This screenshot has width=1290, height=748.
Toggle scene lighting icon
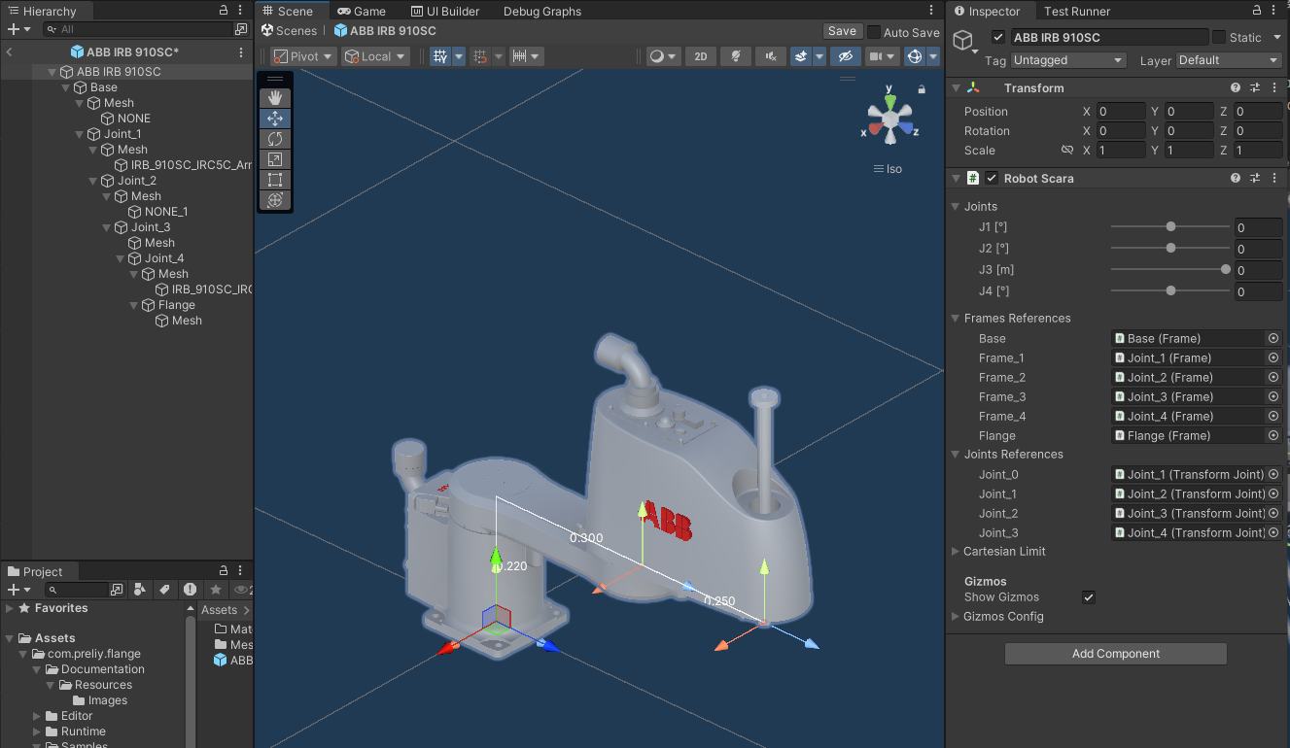click(736, 56)
